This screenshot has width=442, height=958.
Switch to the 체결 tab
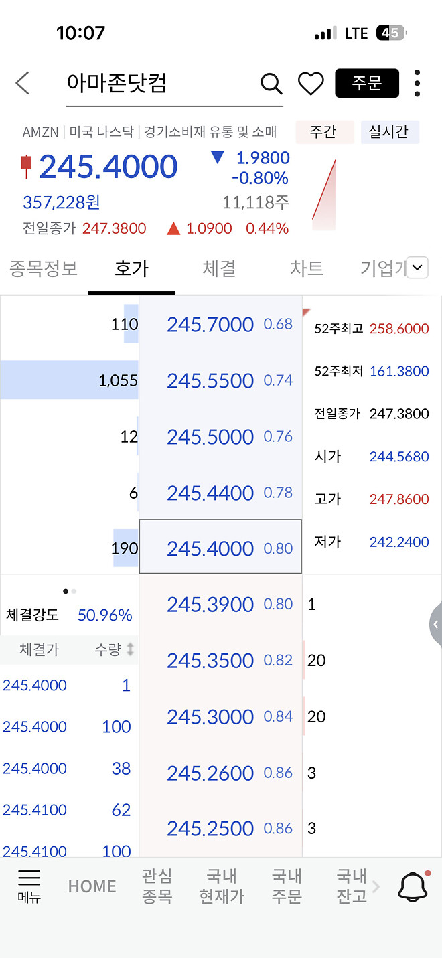coord(219,267)
